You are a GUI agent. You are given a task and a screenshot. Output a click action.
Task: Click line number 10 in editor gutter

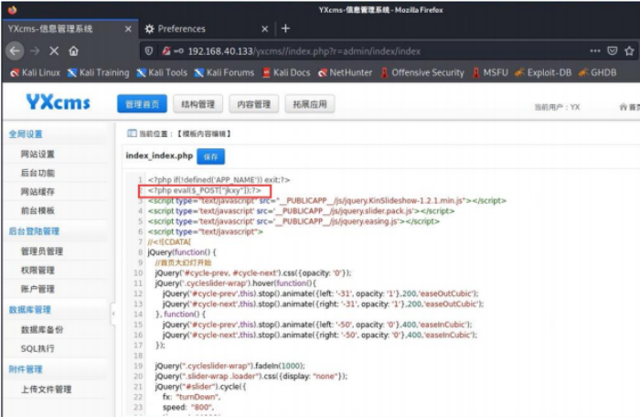(138, 273)
